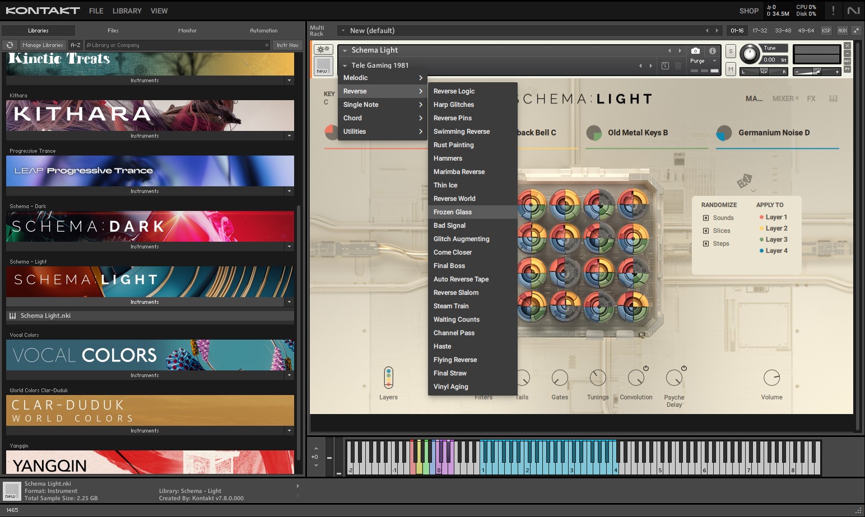Viewport: 865px width, 517px height.
Task: Select Reverse Logic snapshot
Action: tap(472, 91)
